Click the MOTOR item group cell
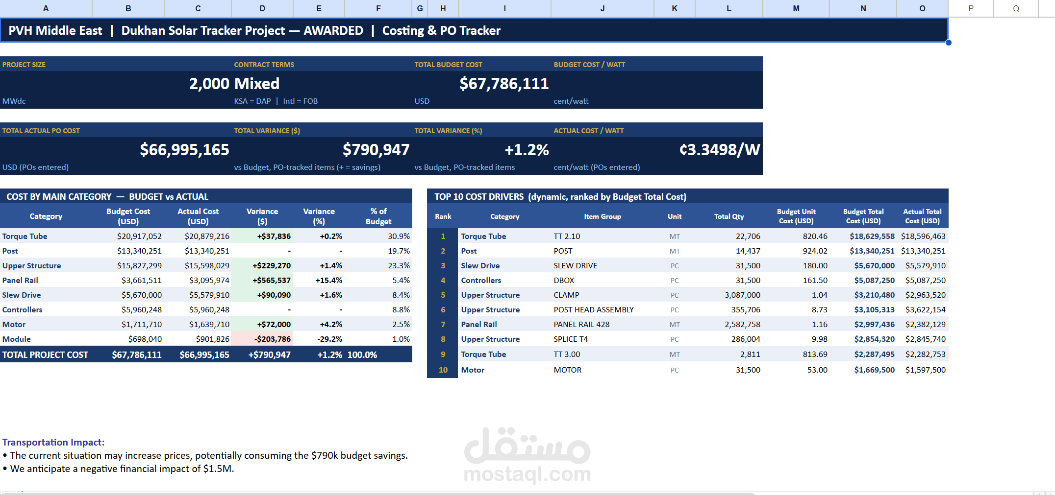1055x495 pixels. (568, 370)
